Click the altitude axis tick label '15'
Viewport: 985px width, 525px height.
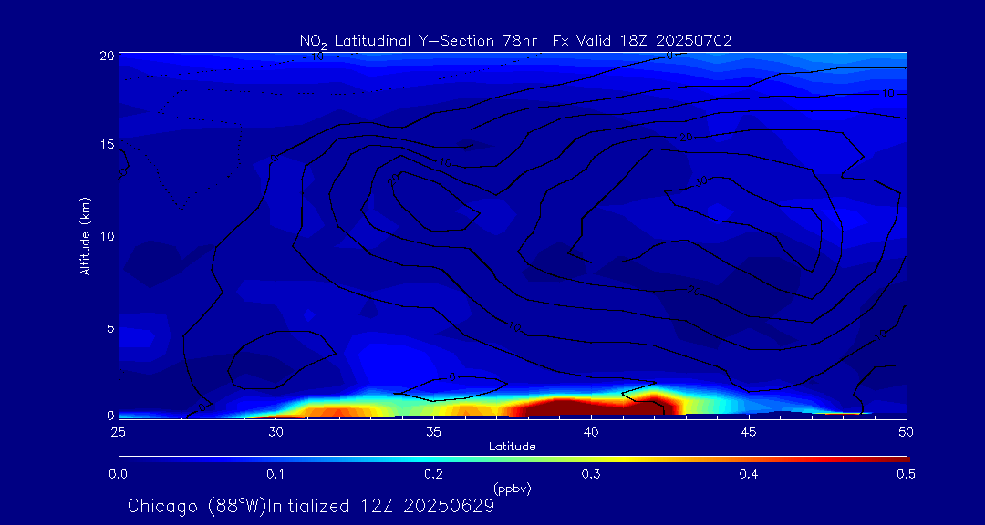(107, 144)
